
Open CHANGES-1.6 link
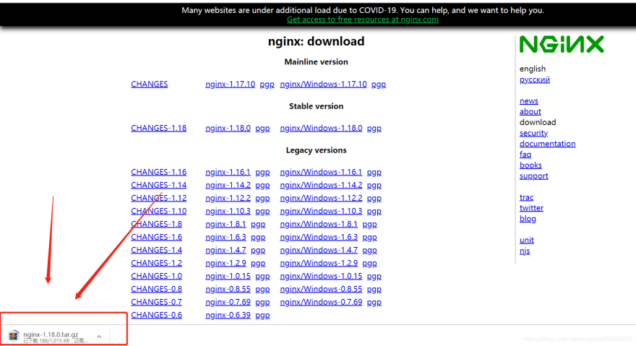tap(156, 237)
